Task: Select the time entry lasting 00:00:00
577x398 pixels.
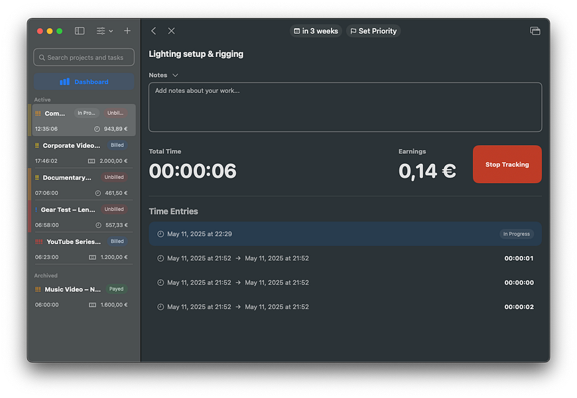Action: pos(345,283)
